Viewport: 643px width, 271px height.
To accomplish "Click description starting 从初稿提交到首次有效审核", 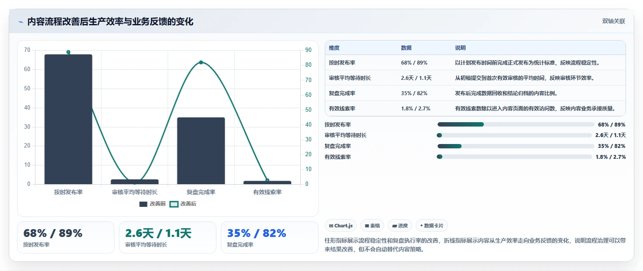I will [x=524, y=78].
